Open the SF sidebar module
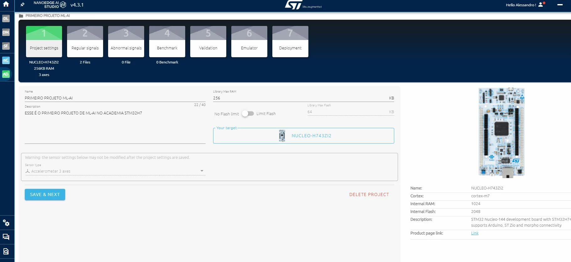Viewport: 571px width, 262px height. pos(6,46)
